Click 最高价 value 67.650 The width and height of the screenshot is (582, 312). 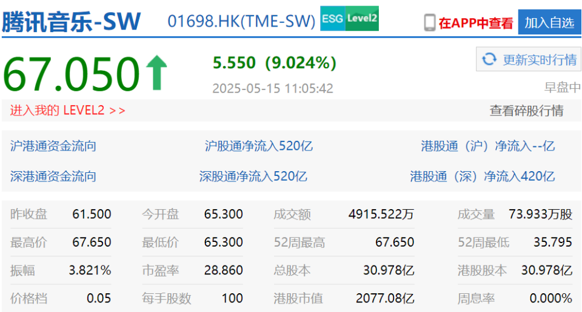click(92, 242)
